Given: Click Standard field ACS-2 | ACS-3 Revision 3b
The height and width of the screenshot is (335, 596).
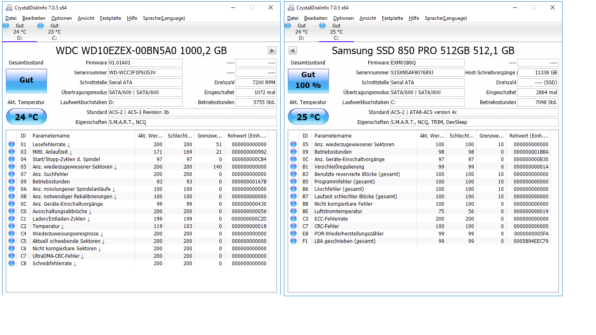Looking at the screenshot, I should click(192, 112).
